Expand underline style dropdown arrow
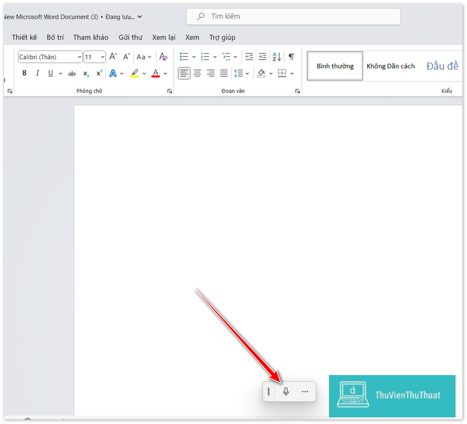This screenshot has width=467, height=424. click(61, 73)
